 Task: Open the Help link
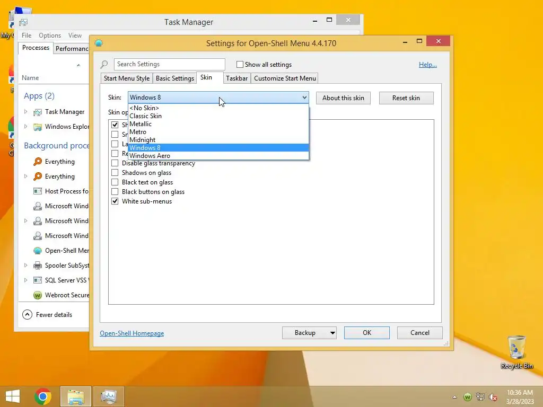(428, 65)
